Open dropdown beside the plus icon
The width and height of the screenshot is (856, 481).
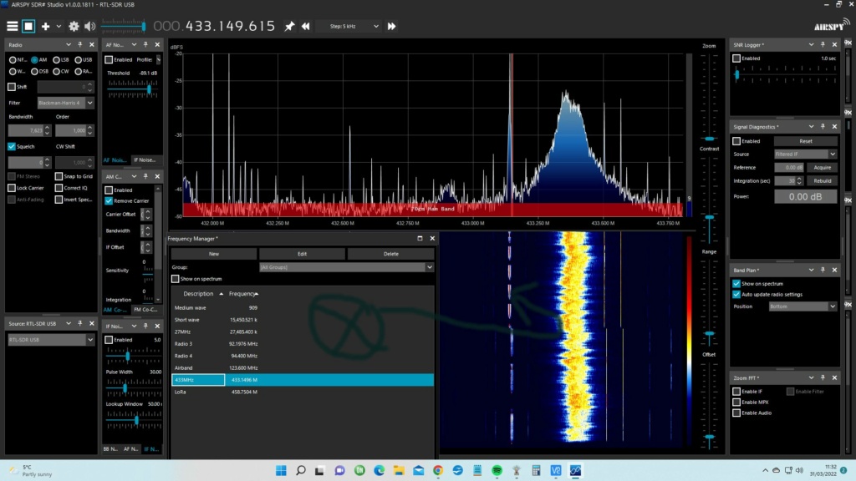59,26
